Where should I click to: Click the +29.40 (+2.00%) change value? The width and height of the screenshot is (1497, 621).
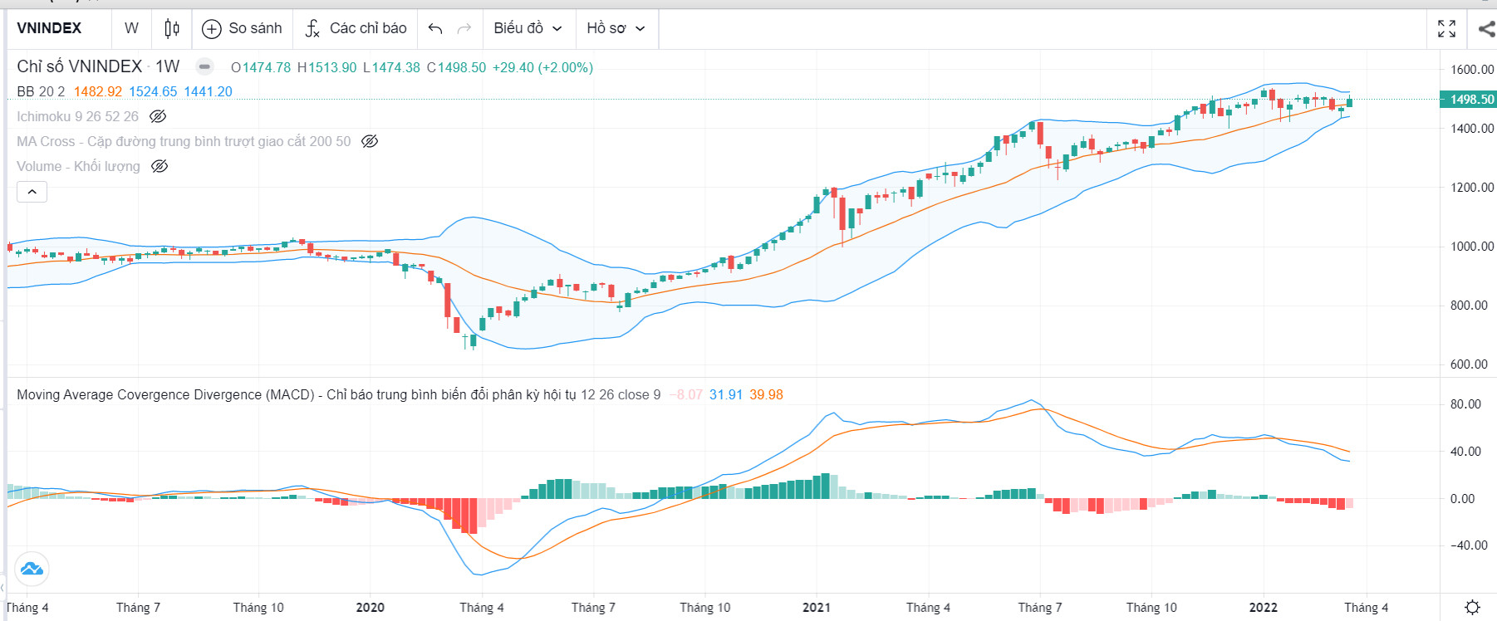pyautogui.click(x=542, y=67)
